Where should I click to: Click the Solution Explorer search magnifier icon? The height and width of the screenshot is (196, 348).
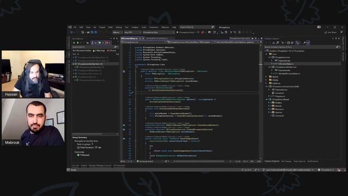[337, 47]
